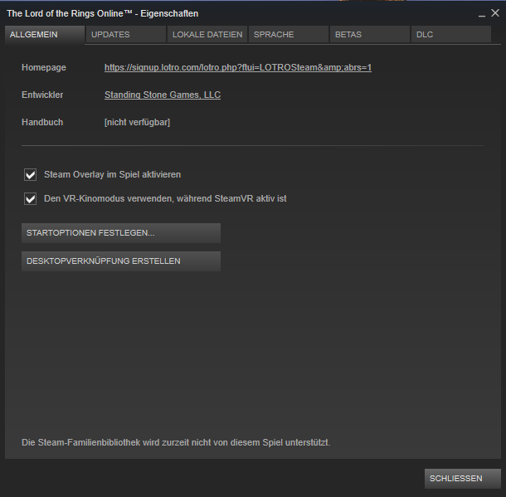
Task: Click the 'Handbuch' label
Action: pyautogui.click(x=42, y=122)
